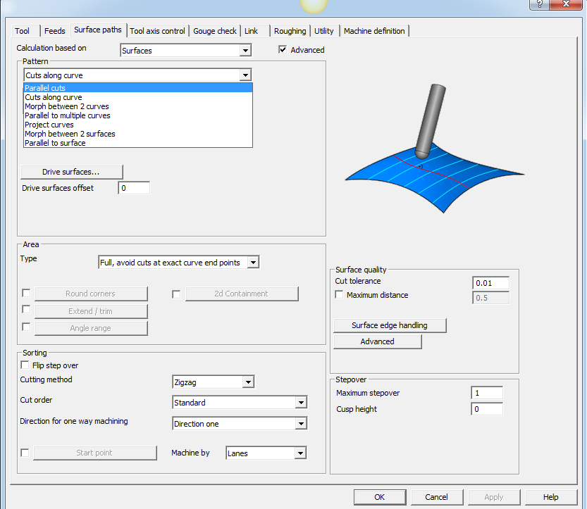587x509 pixels.
Task: Enable the Round corners checkbox
Action: [x=26, y=294]
